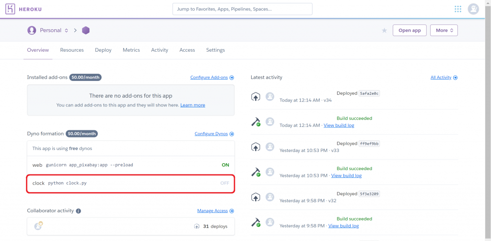491x241 pixels.
Task: Click the Collaborator activity info icon
Action: [79, 211]
